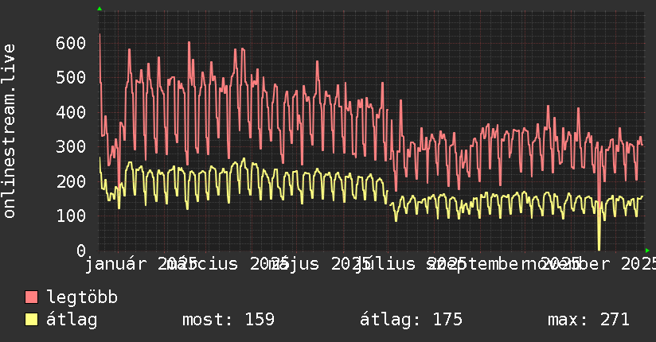The image size is (656, 342).
Task: Select the átlag legend label beside yellow swatch
Action: [x=72, y=320]
